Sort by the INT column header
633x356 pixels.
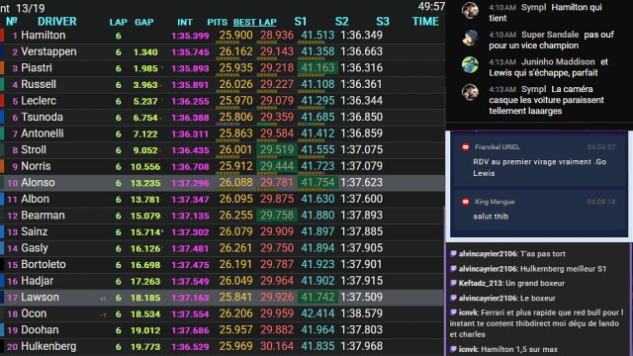coord(185,22)
